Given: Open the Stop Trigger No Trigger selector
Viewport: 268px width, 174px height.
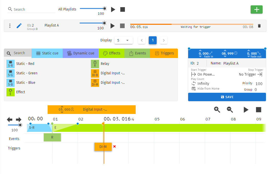Looking at the screenshot, I should [x=251, y=74].
